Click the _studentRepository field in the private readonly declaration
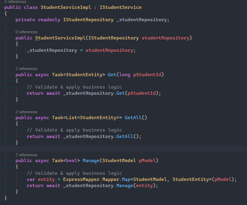The height and width of the screenshot is (205, 247). [x=142, y=20]
